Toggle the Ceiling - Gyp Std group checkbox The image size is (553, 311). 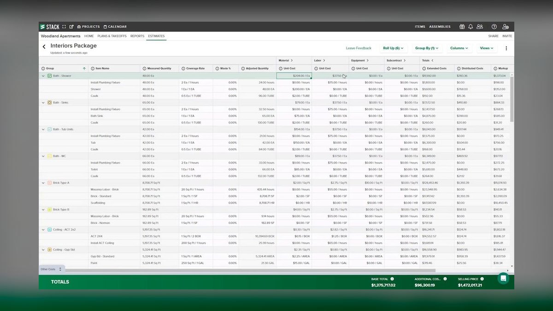50,250
